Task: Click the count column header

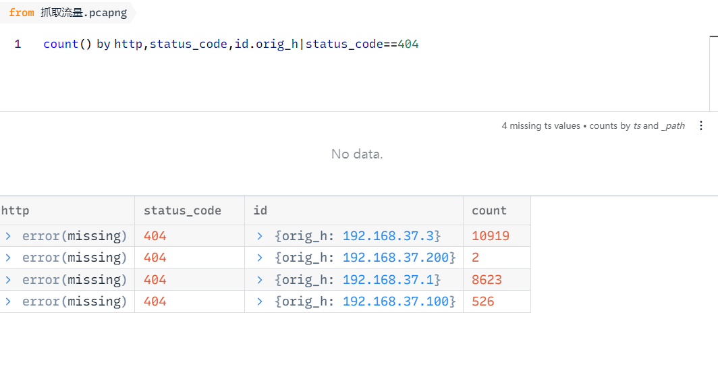Action: (x=489, y=210)
